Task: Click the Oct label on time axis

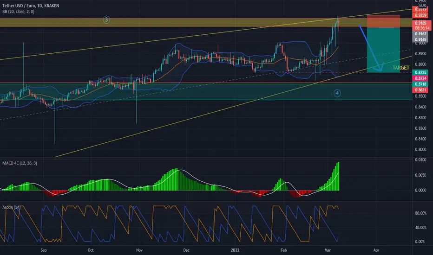Action: [x=91, y=250]
